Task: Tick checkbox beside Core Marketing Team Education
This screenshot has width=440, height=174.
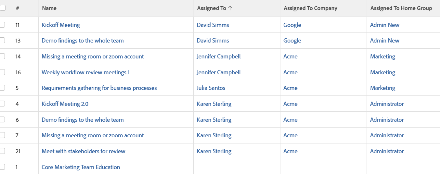Action: (x=2, y=167)
